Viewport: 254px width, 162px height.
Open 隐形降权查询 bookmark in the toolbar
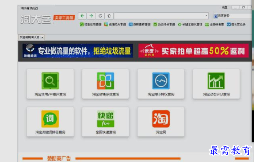coord(140,24)
